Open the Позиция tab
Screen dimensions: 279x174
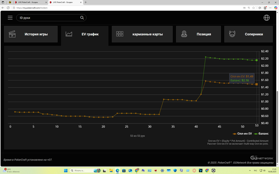click(198, 34)
